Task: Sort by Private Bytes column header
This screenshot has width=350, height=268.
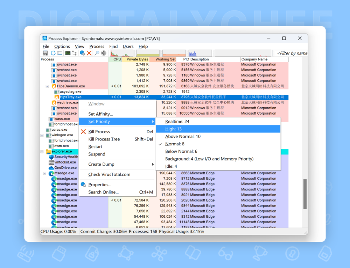Action: (x=135, y=59)
